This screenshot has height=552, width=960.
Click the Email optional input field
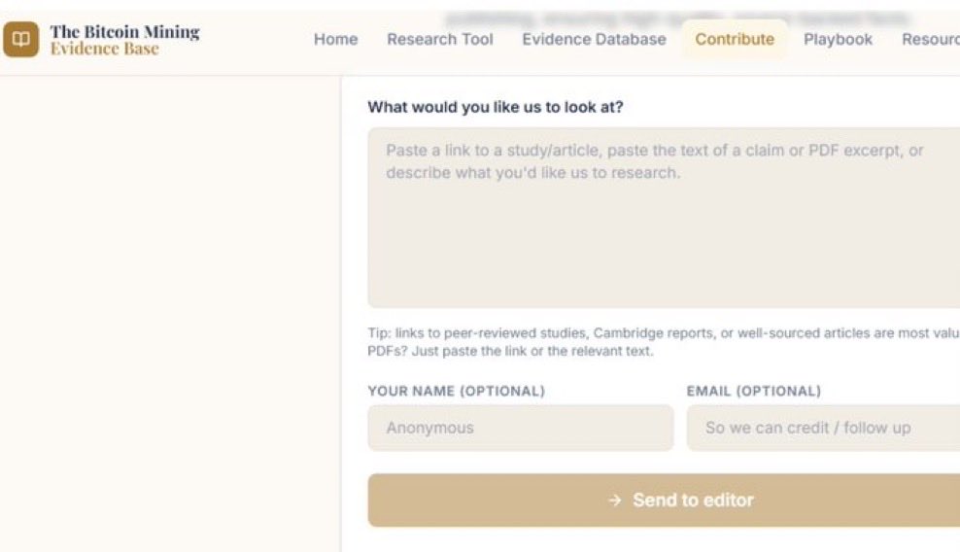coord(823,428)
